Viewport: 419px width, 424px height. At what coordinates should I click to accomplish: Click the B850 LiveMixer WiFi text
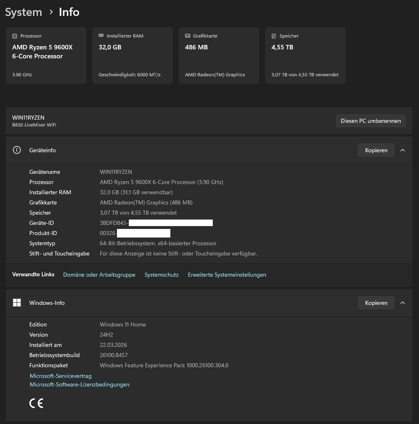point(34,125)
